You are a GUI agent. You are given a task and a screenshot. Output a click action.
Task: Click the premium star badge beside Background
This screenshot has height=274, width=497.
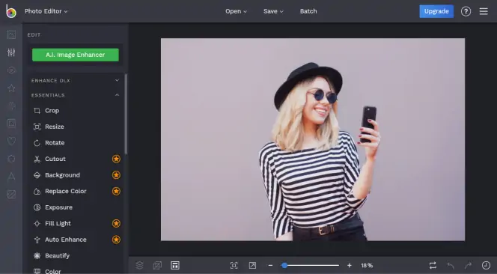(116, 175)
